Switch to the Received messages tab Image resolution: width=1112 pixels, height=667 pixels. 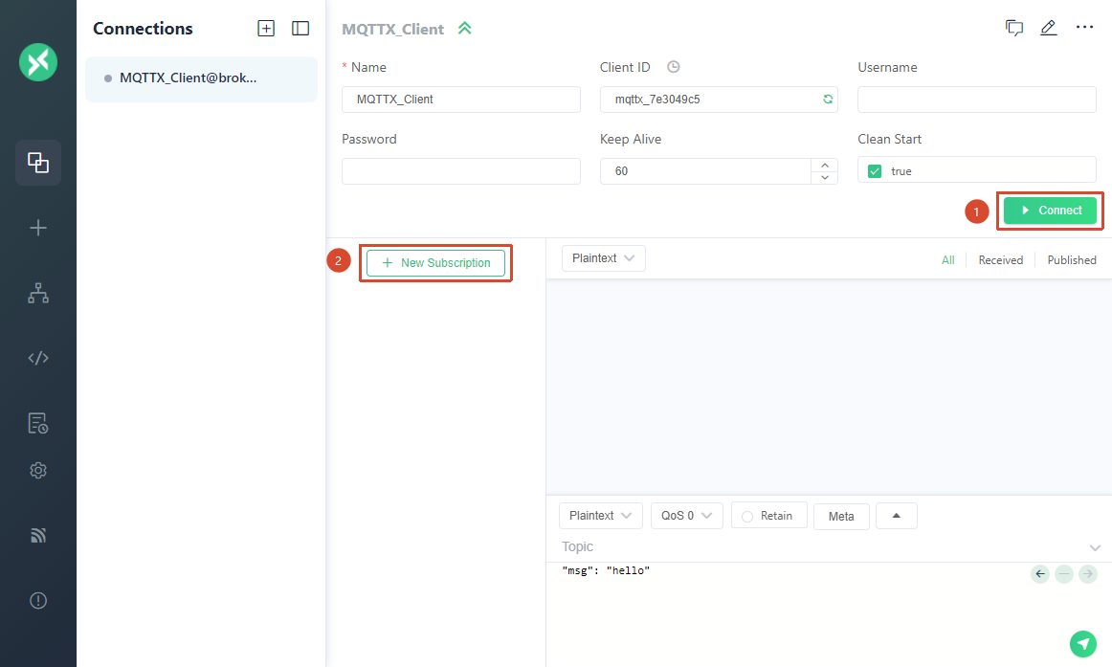tap(1001, 260)
